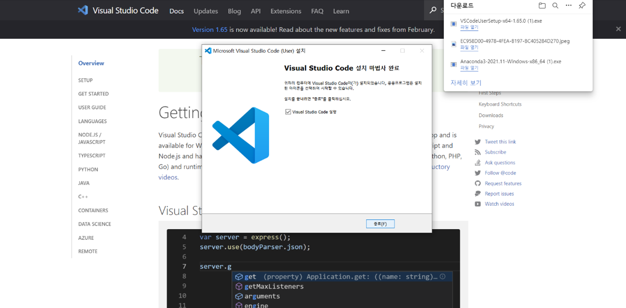Click file icon beside Anaconda3 download
This screenshot has height=308, width=626.
click(x=454, y=64)
